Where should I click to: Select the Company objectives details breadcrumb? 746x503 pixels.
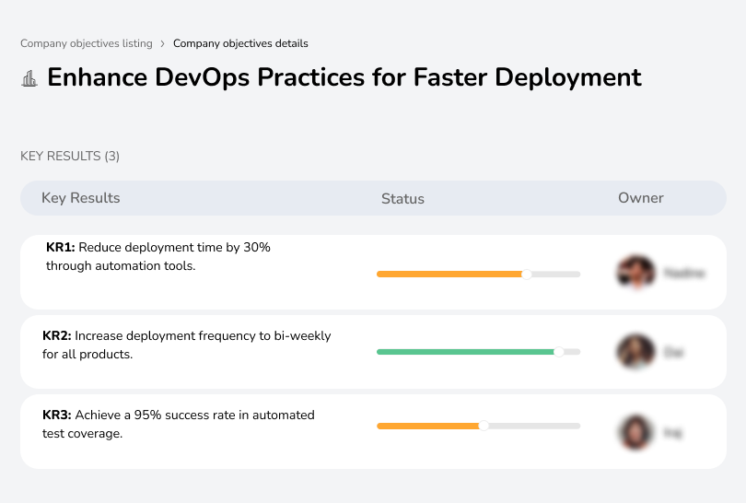coord(240,43)
